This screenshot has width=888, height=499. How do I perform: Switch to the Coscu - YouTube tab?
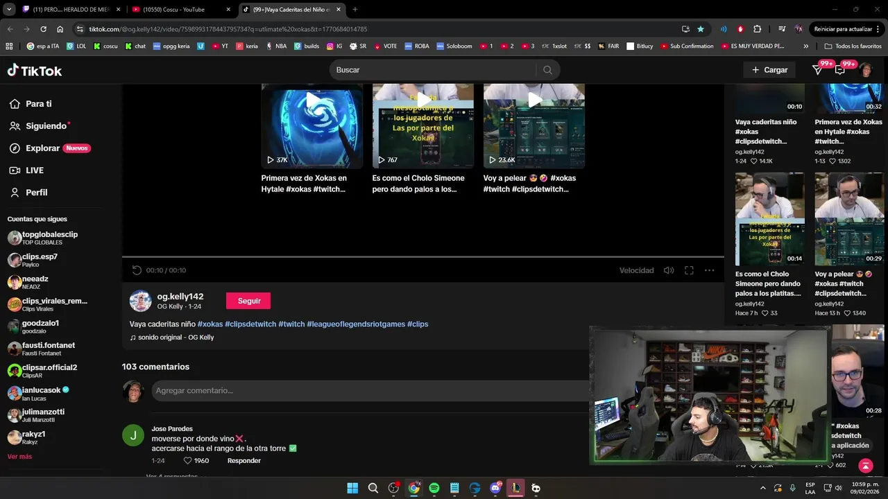182,10
